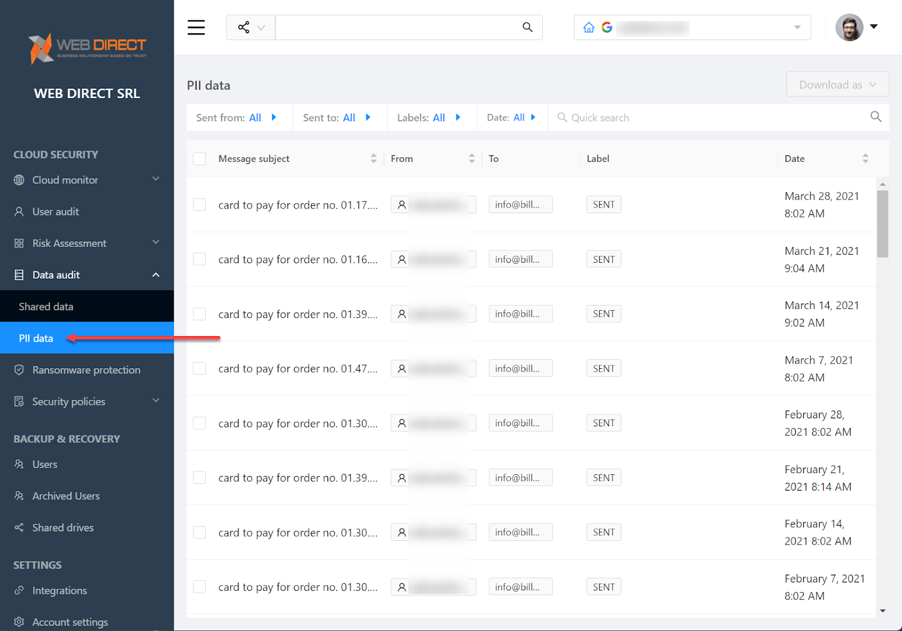Open the Shared data page
This screenshot has height=631, width=902.
coord(46,306)
